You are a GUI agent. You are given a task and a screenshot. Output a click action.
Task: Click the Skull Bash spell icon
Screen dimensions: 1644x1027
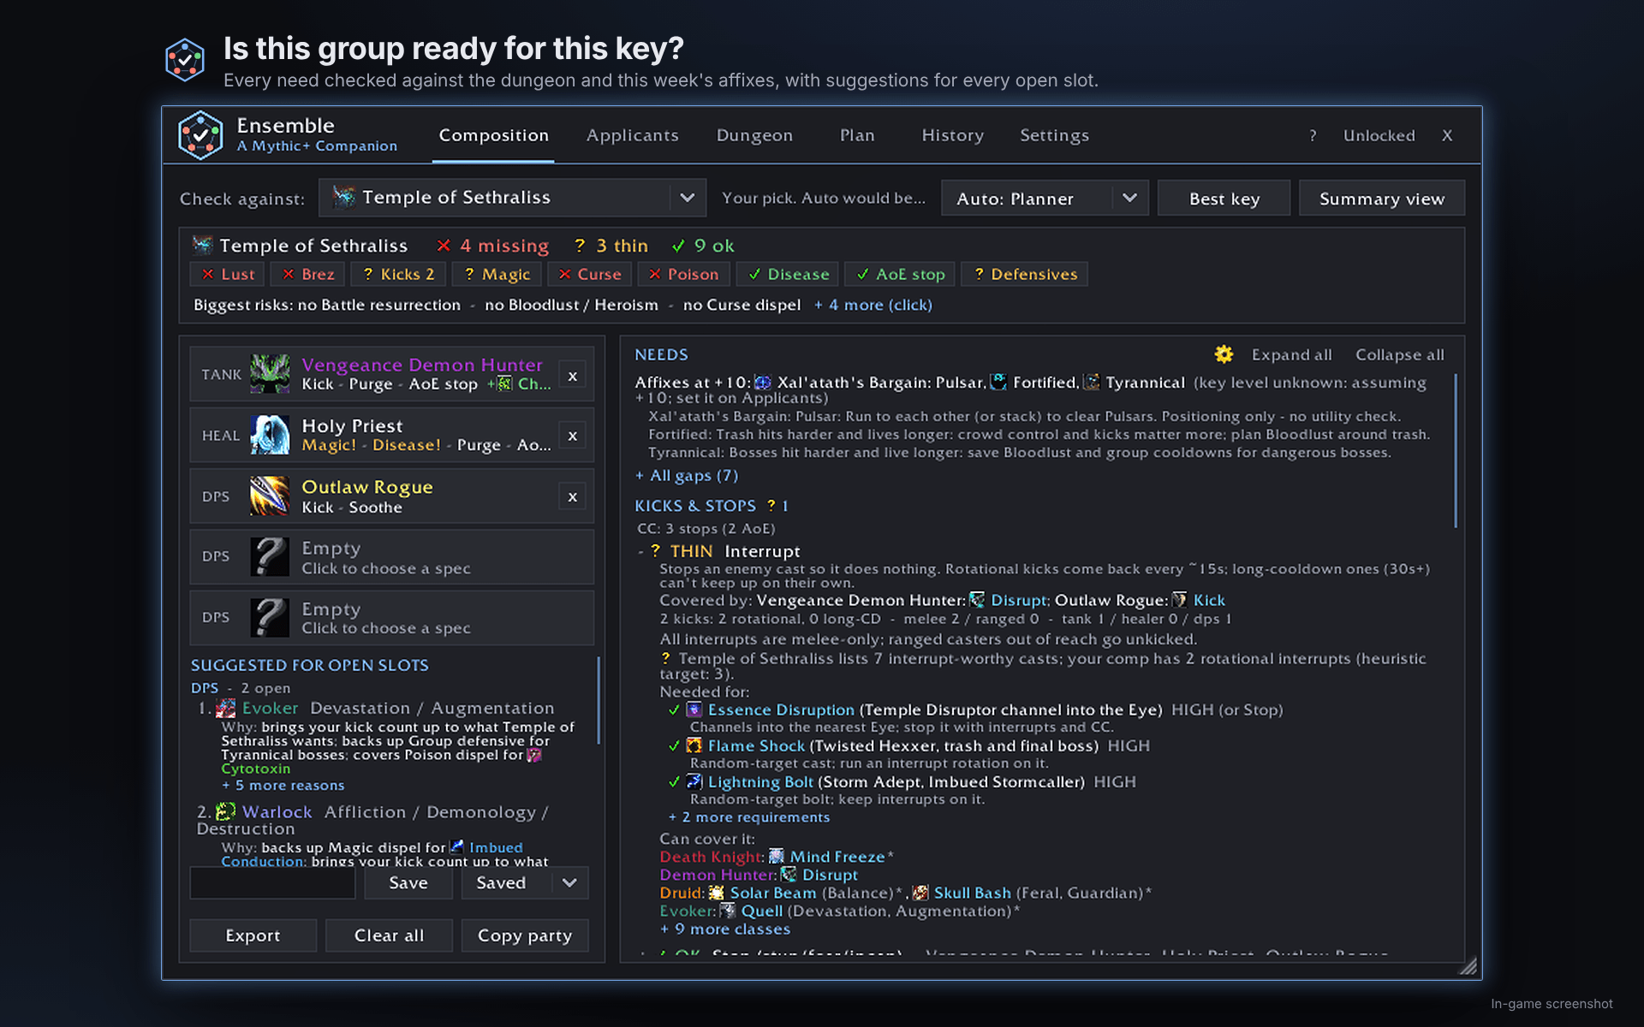click(920, 893)
